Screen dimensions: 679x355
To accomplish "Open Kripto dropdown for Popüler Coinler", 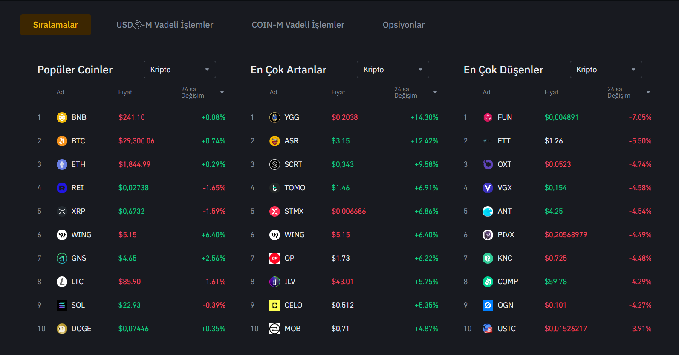I will tap(179, 70).
